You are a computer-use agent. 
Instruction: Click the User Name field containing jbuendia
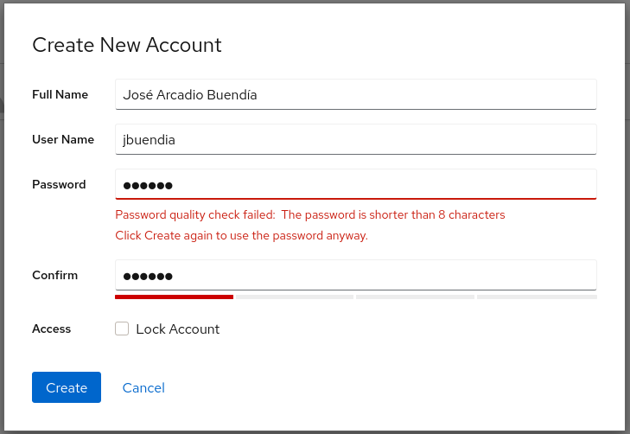[355, 139]
